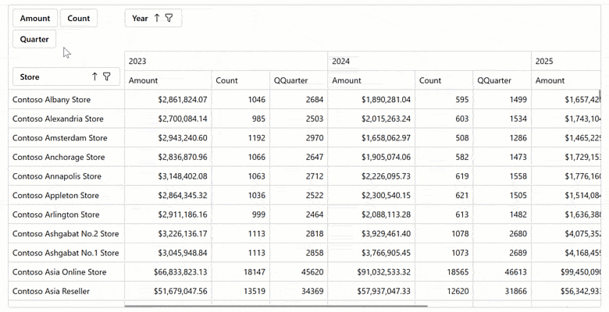Click Amount header under 2023

[x=168, y=80]
